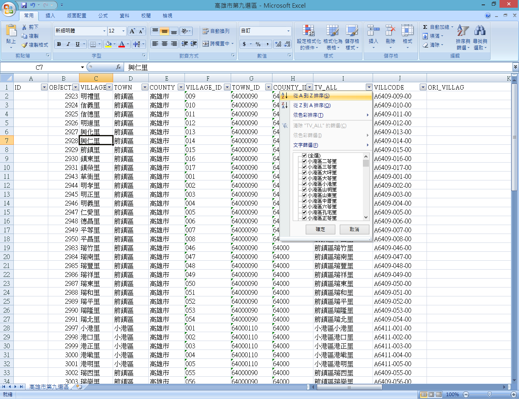Click the percent style icon
The image size is (519, 399).
[x=258, y=44]
